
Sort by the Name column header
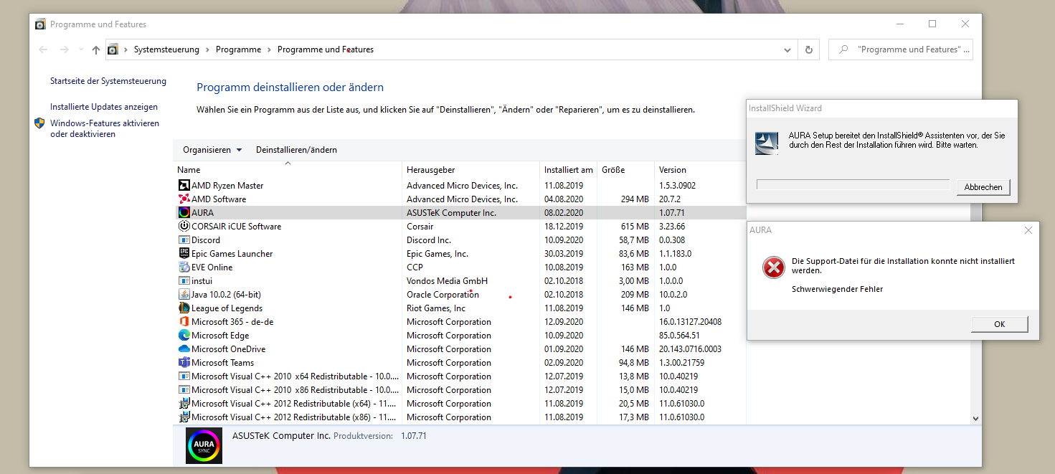point(288,170)
